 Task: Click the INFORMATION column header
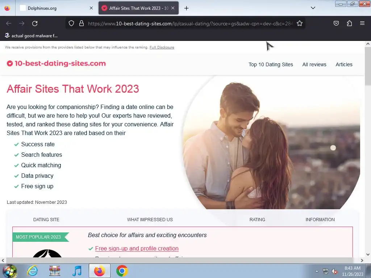click(x=320, y=220)
